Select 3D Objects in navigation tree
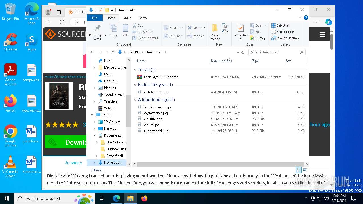363x204 pixels. [112, 122]
